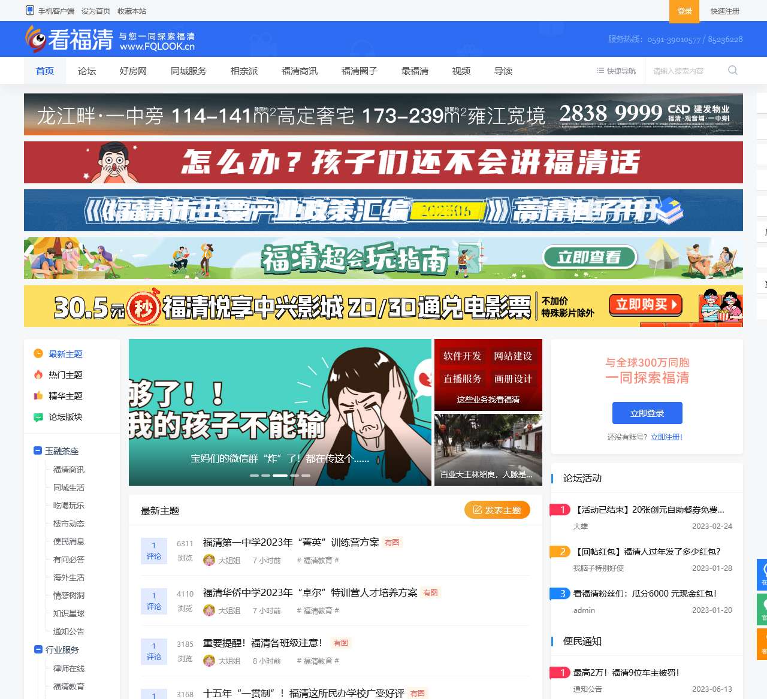Click the orange 登录 button
767x699 pixels.
tap(684, 11)
